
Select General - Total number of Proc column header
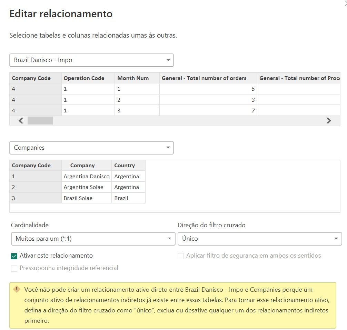pyautogui.click(x=298, y=78)
